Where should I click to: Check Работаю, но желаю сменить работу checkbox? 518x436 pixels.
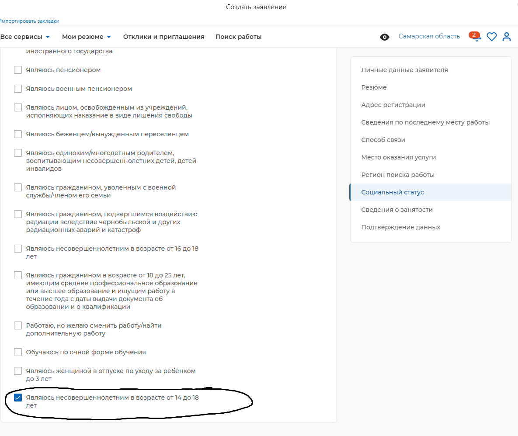(18, 325)
